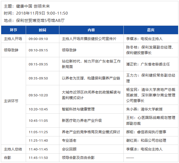
Task: Select the 智能科技与健康管理 content cell
Action: 78,109
